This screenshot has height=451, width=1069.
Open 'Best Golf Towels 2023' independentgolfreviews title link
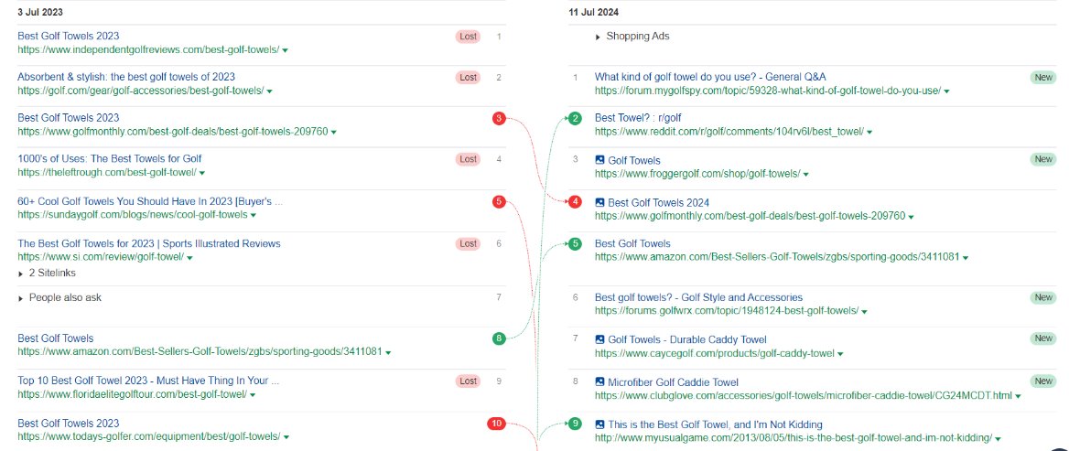coord(68,36)
